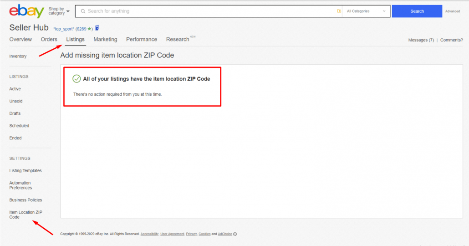Select the Listings tab
The width and height of the screenshot is (469, 246).
(76, 39)
